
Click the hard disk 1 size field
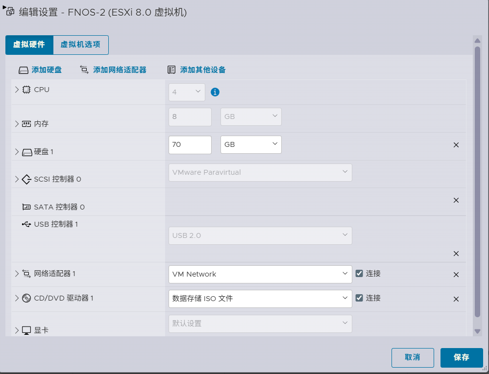[190, 144]
